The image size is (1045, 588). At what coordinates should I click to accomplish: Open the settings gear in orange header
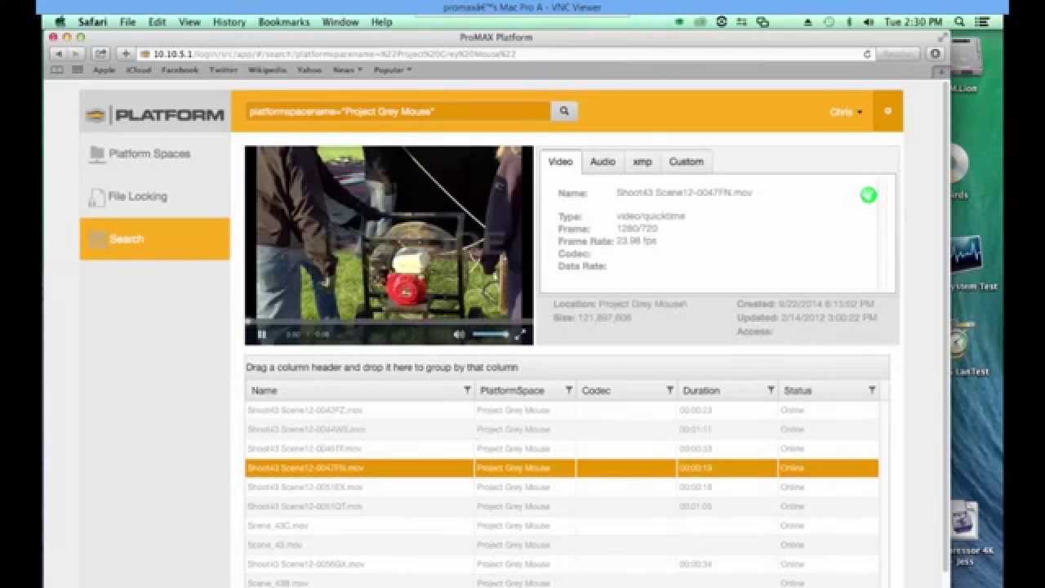(x=887, y=111)
